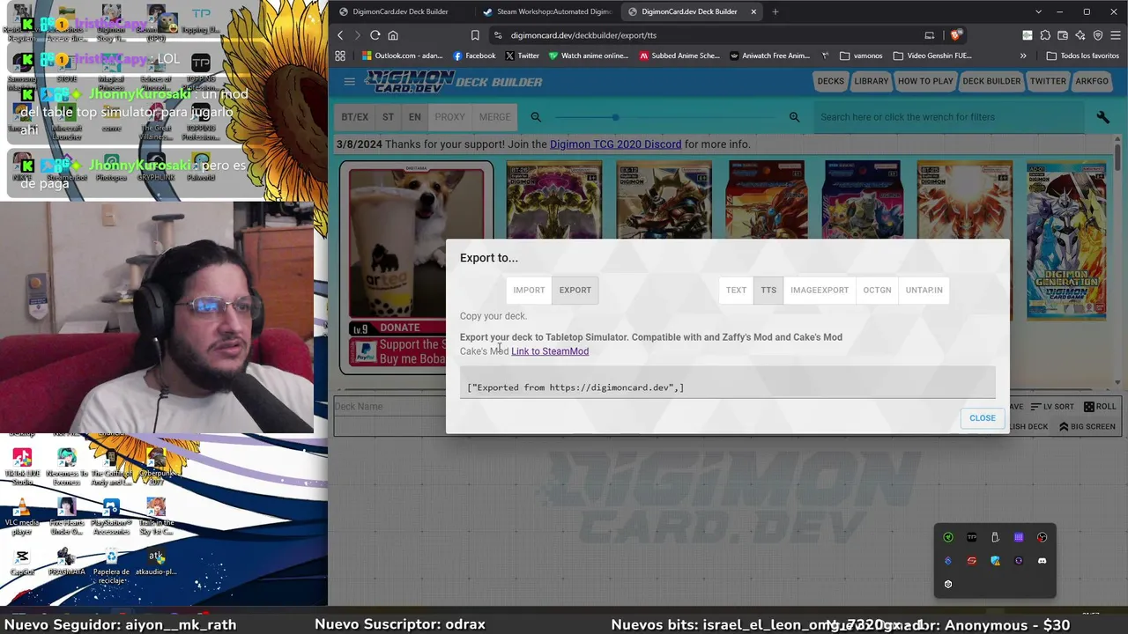This screenshot has height=634, width=1128.
Task: Click the Razer icon in the tray popup
Action: (948, 537)
